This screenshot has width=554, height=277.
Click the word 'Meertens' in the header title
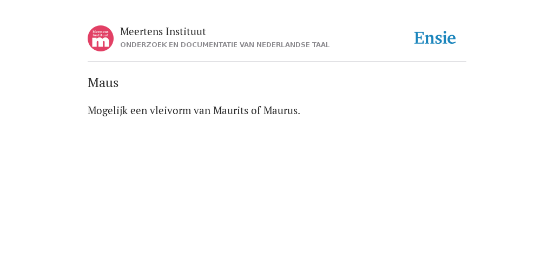[x=141, y=32]
